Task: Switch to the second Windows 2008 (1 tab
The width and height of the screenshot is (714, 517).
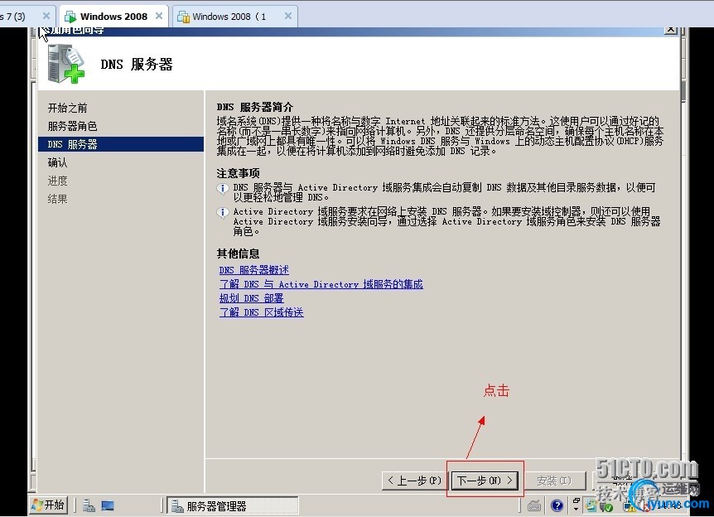Action: (x=235, y=17)
